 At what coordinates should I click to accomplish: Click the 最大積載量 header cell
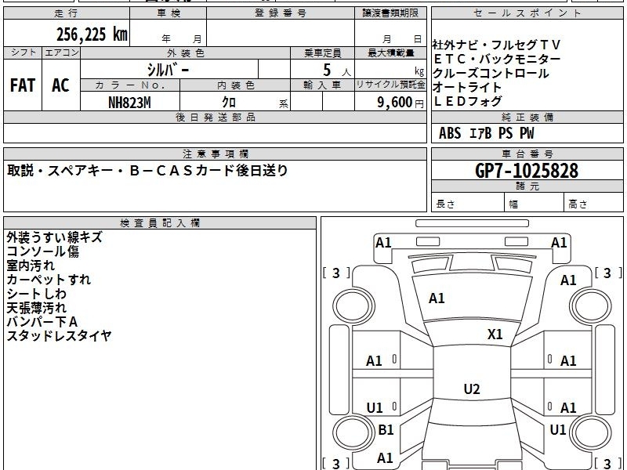(x=390, y=52)
